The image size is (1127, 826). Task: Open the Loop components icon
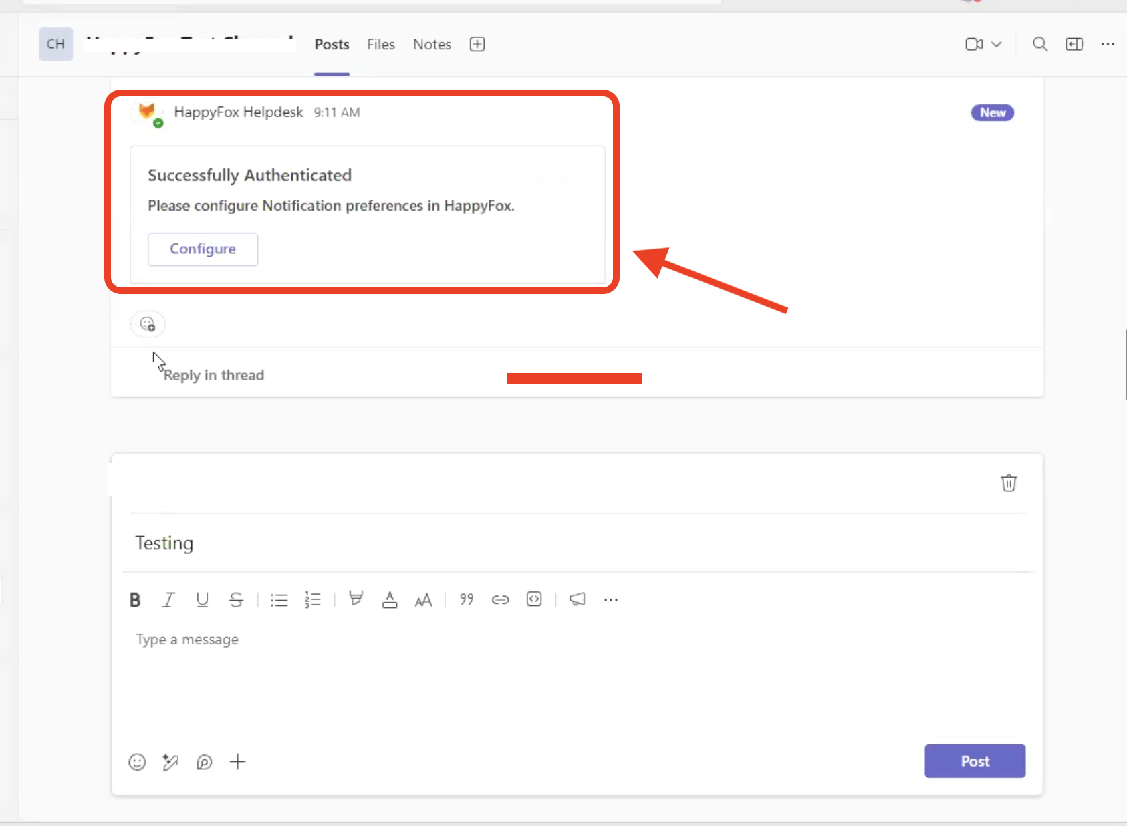pyautogui.click(x=205, y=762)
